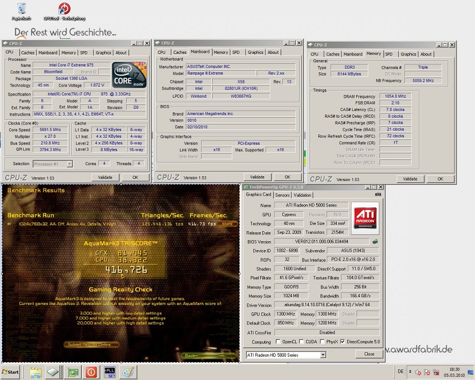Click the Intel Core i7 logo in CPU-Z
475x380 pixels.
[x=129, y=75]
